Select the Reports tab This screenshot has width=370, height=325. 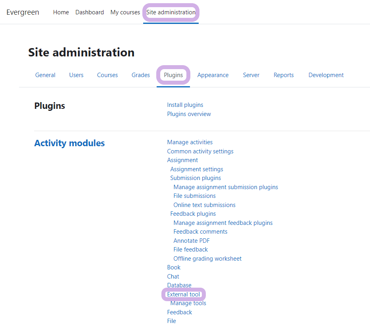pyautogui.click(x=284, y=75)
